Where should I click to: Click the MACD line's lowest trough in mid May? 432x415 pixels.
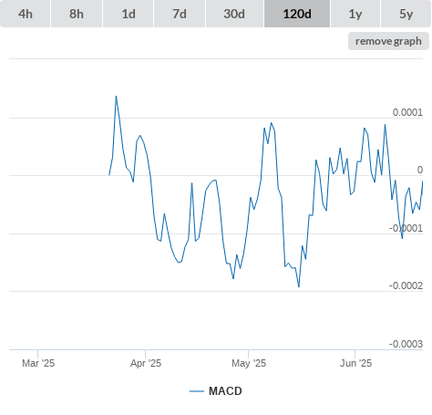coord(299,286)
